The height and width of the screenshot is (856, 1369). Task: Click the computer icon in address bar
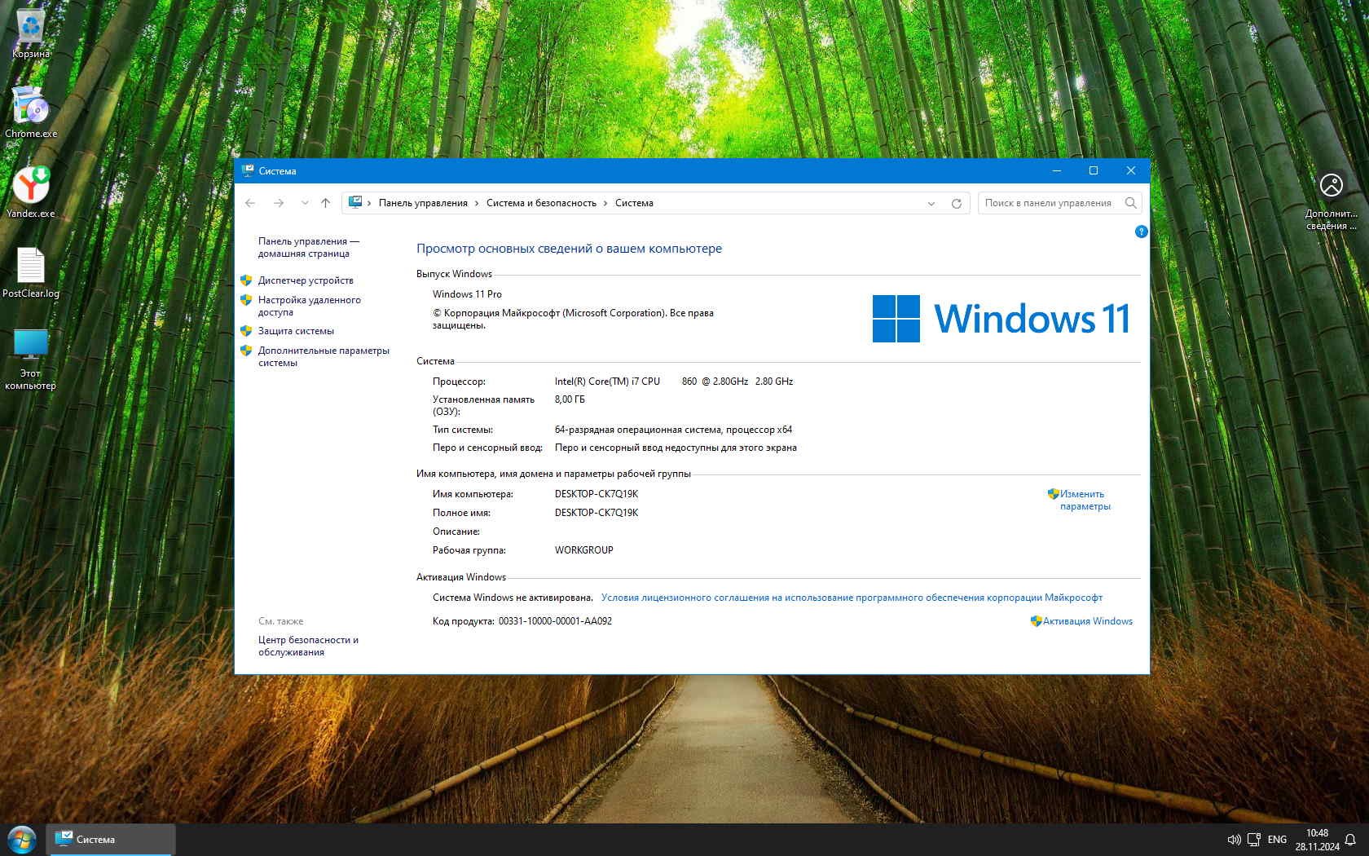(355, 202)
